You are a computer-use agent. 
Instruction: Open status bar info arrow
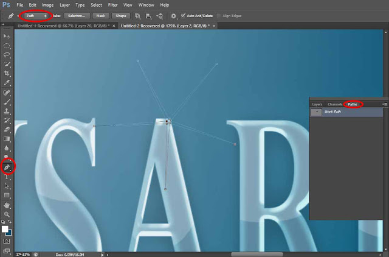102,255
